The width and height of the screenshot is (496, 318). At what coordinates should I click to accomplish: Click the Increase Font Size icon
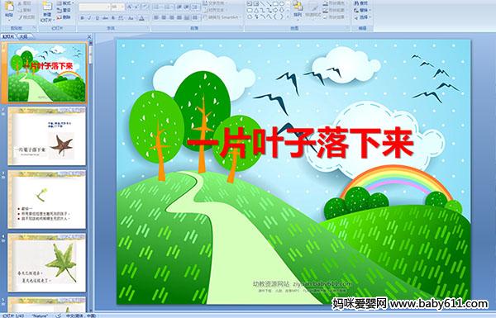(130, 7)
